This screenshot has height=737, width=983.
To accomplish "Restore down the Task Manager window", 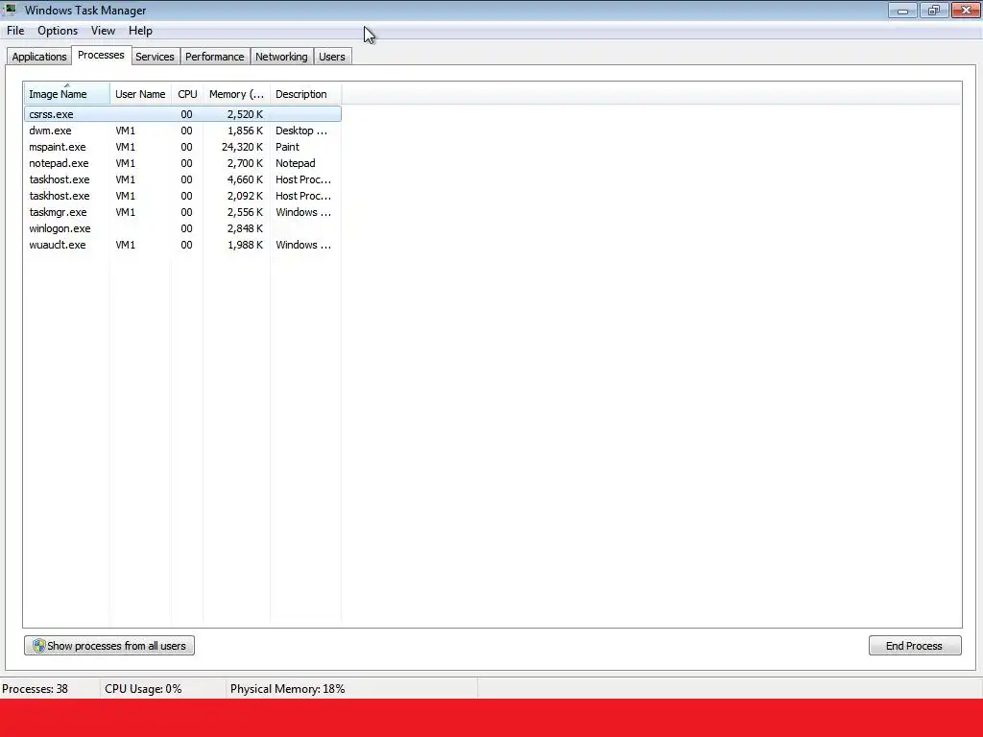I will pos(934,10).
